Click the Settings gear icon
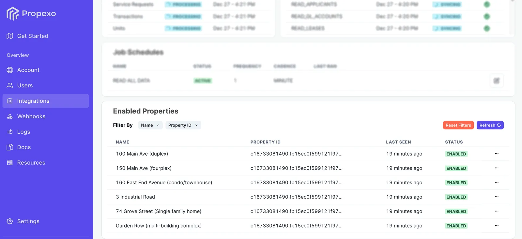Screen dimensions: 522x239 tap(10, 221)
